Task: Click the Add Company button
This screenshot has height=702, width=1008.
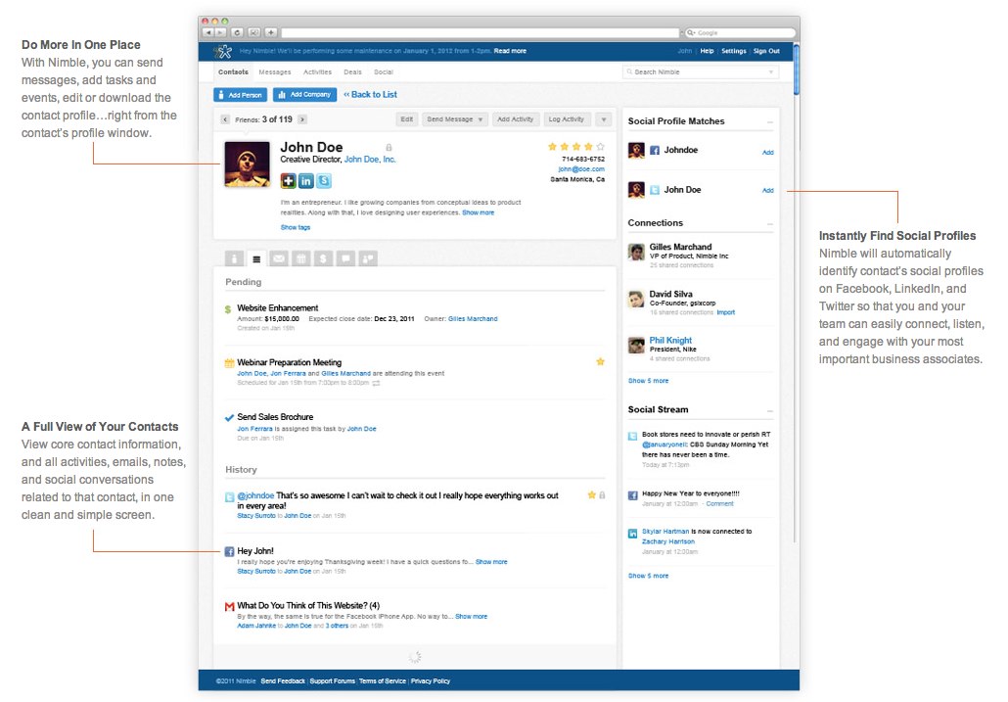Action: pos(304,95)
